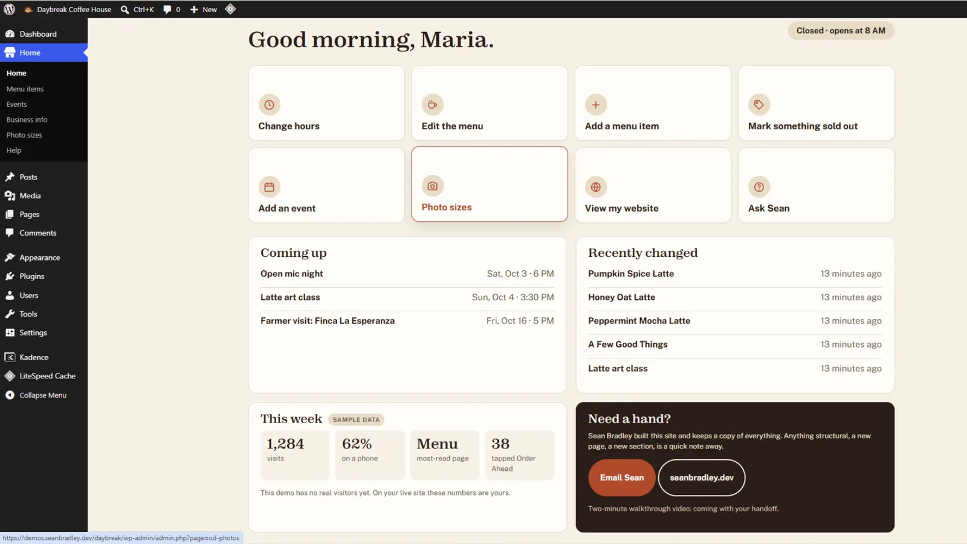
Task: Click the tag icon on Mark something sold out
Action: (x=759, y=105)
